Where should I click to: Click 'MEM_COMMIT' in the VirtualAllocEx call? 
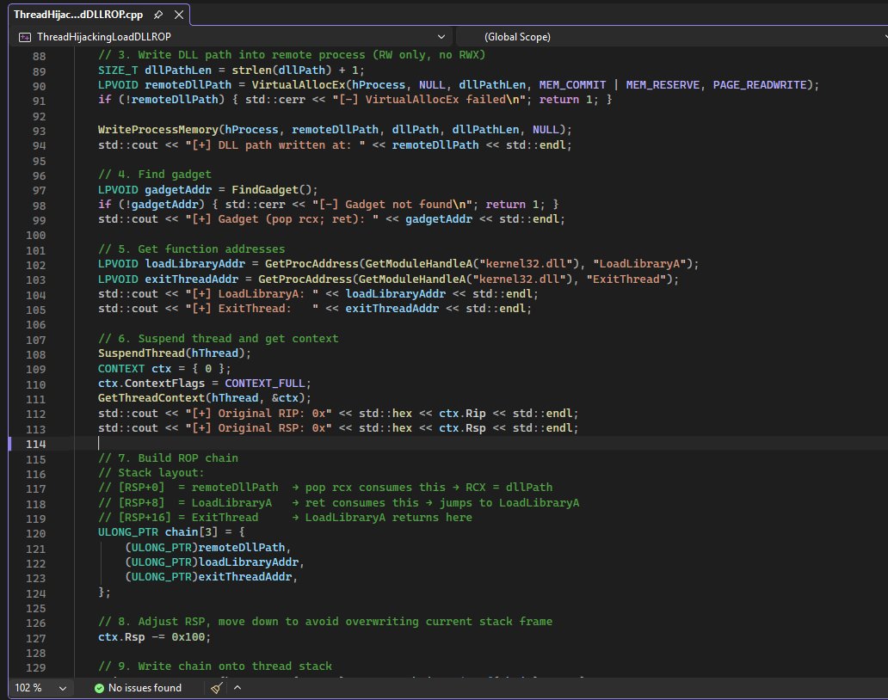pyautogui.click(x=572, y=85)
